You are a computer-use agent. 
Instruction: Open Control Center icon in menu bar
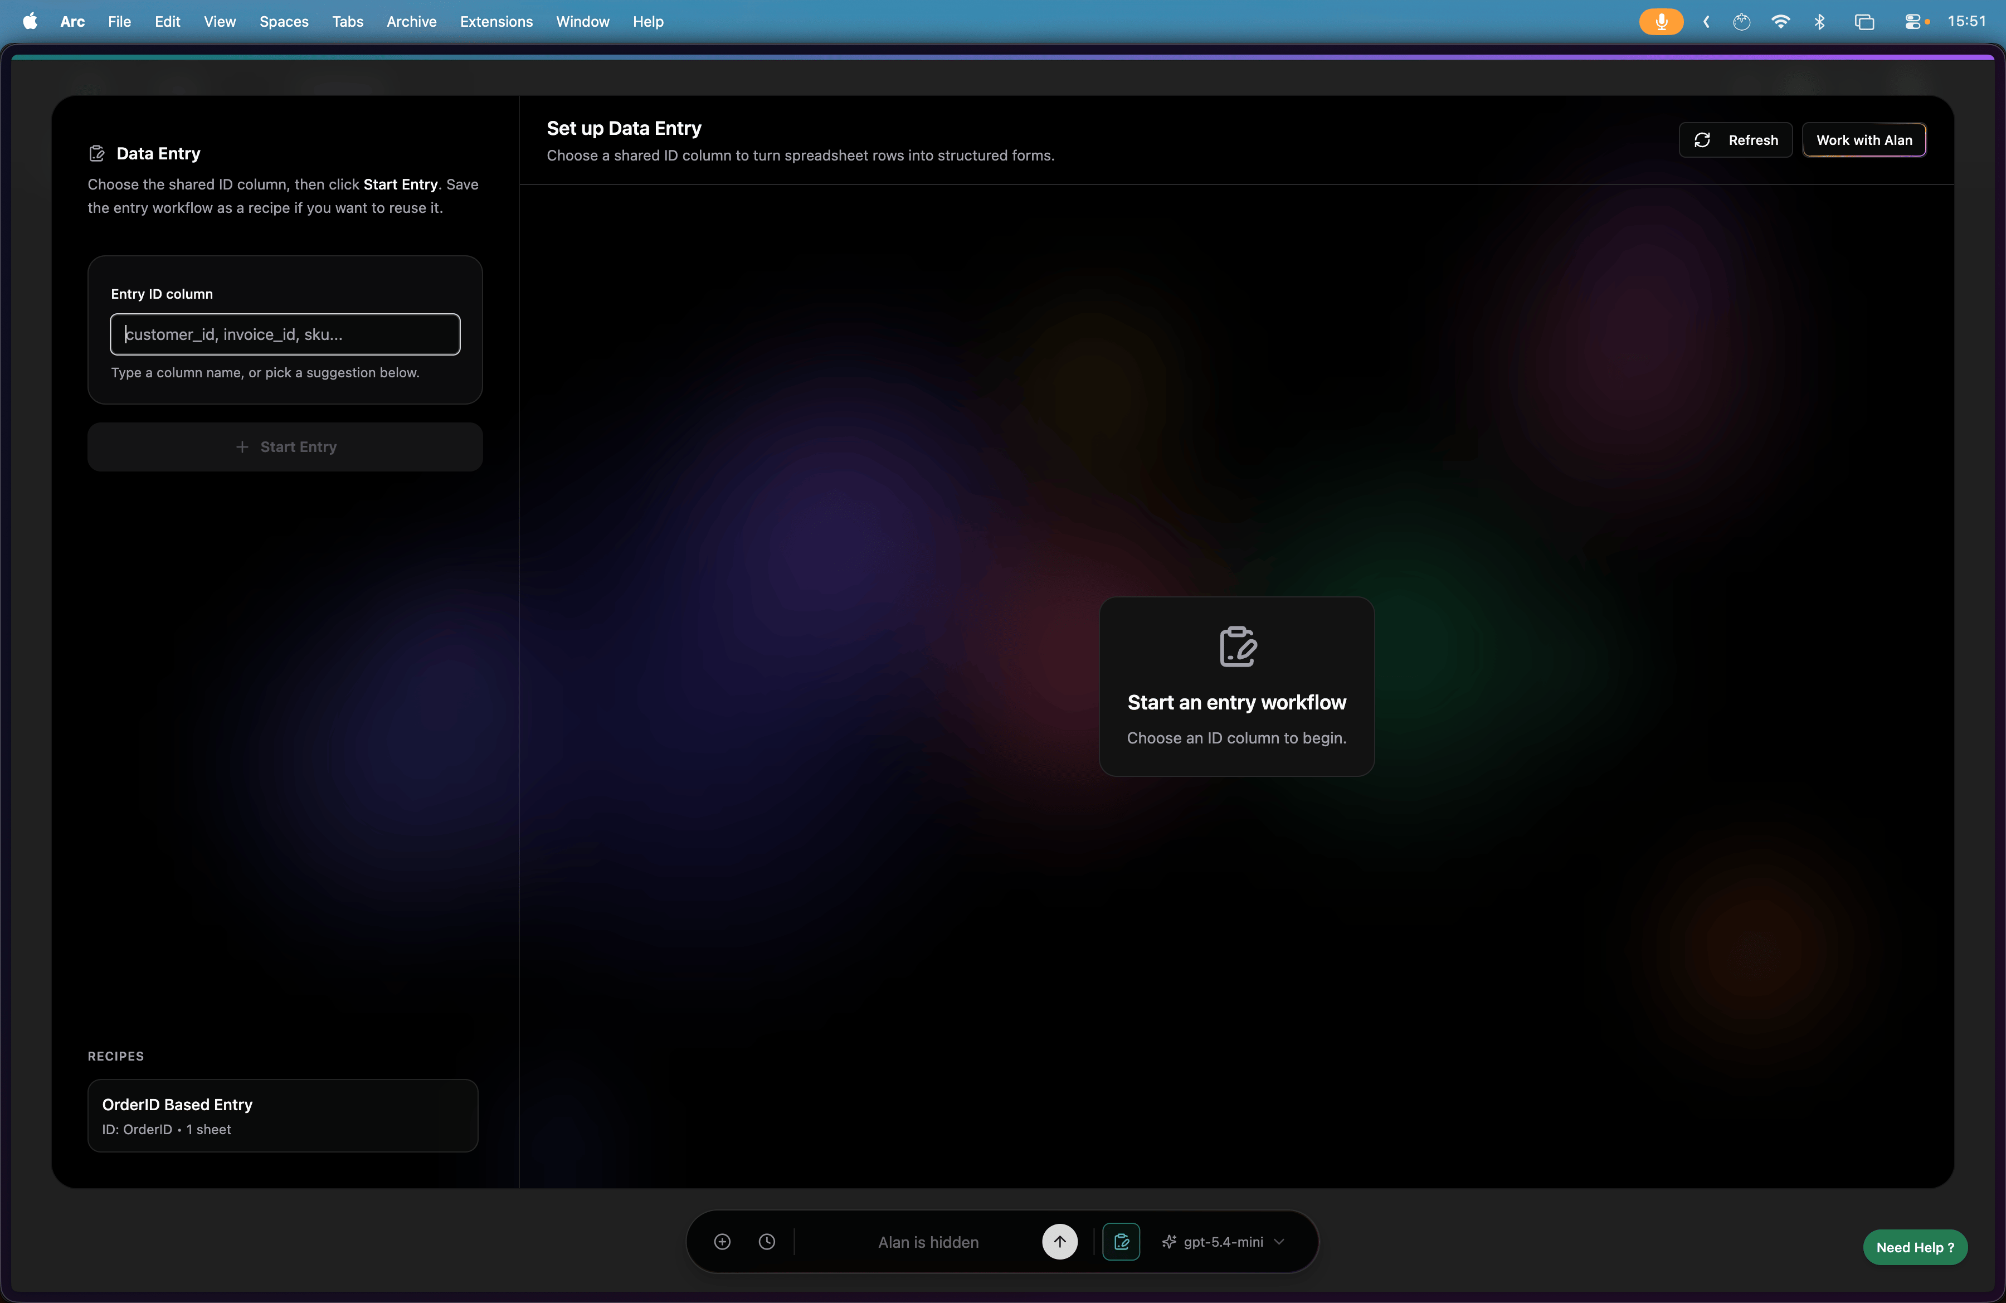coord(1914,21)
